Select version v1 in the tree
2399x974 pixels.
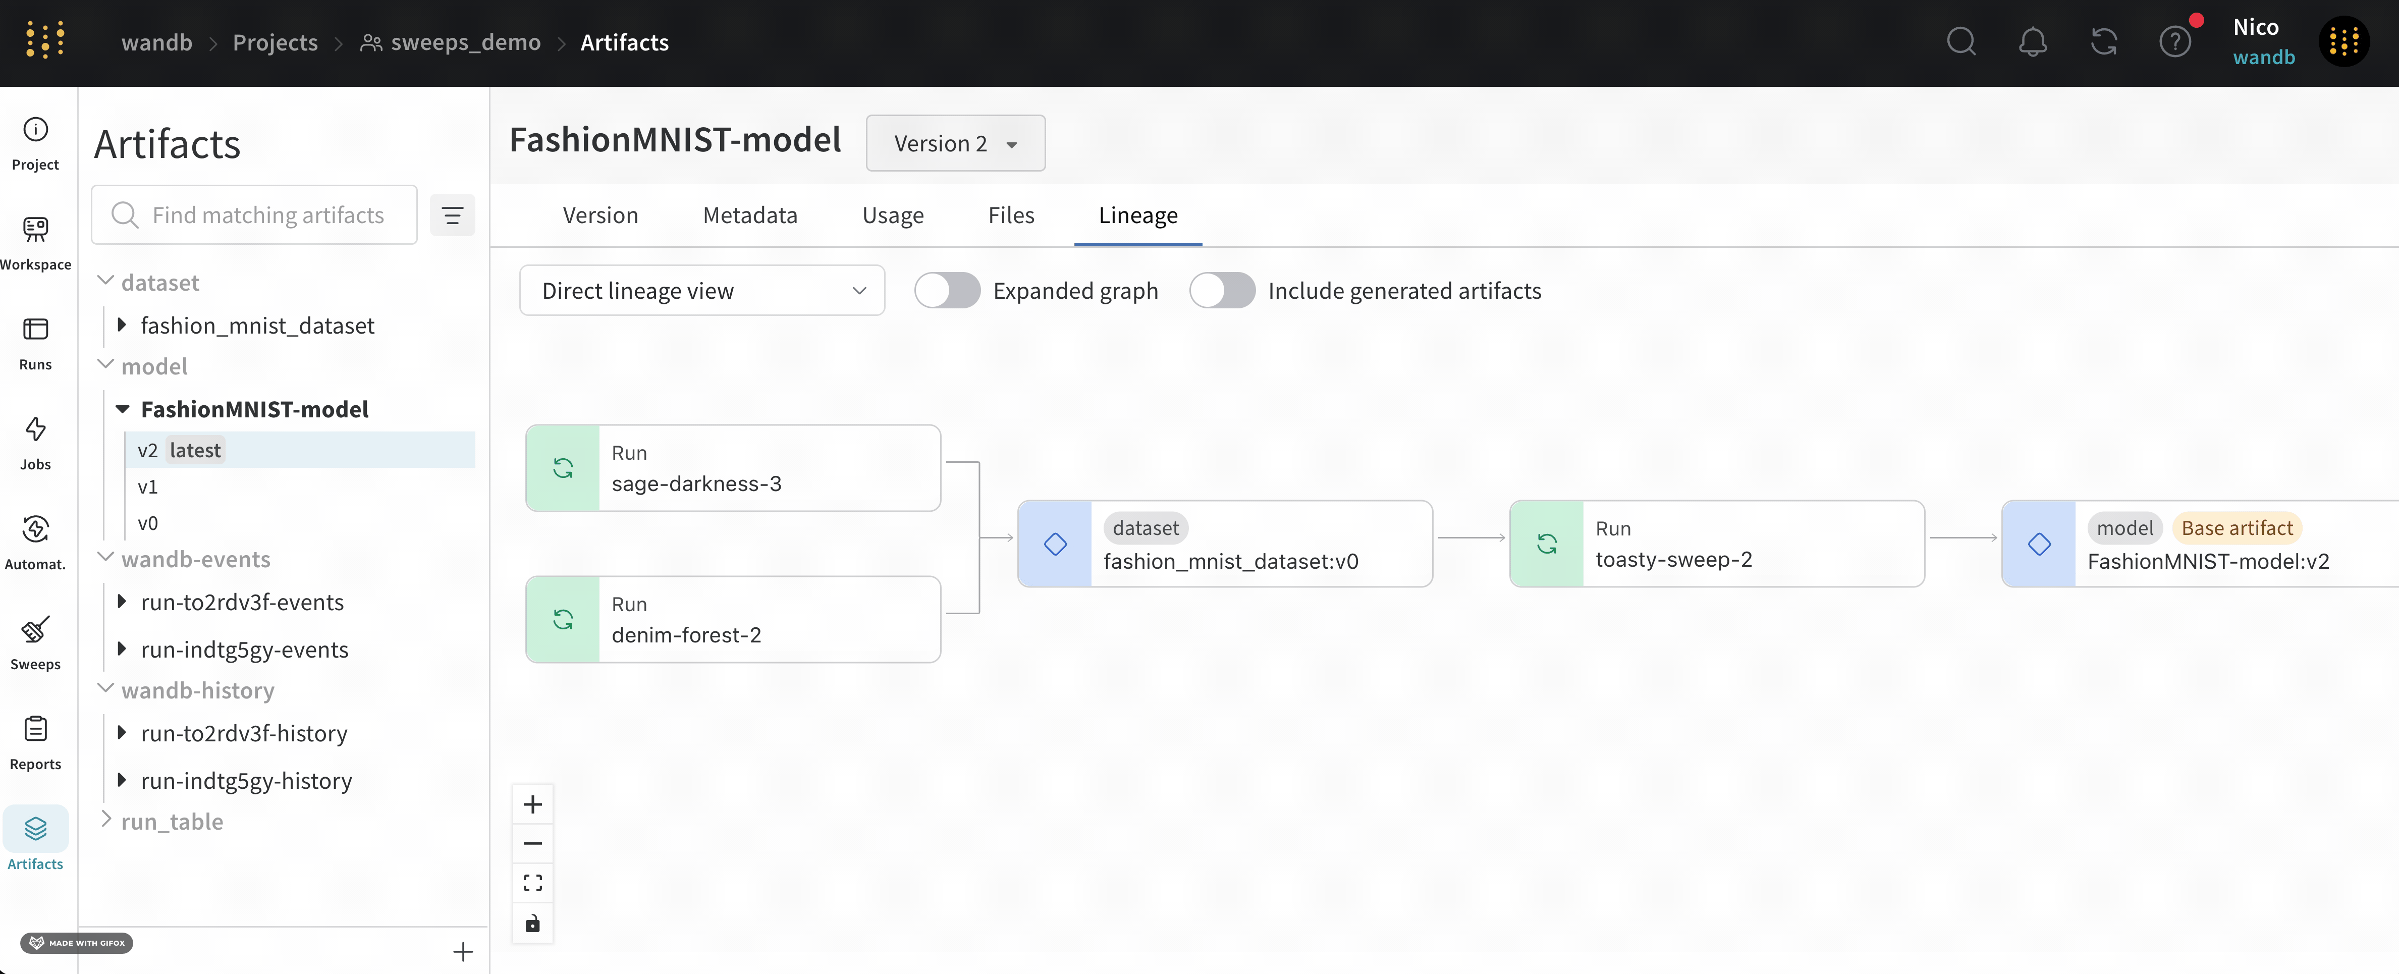tap(148, 487)
